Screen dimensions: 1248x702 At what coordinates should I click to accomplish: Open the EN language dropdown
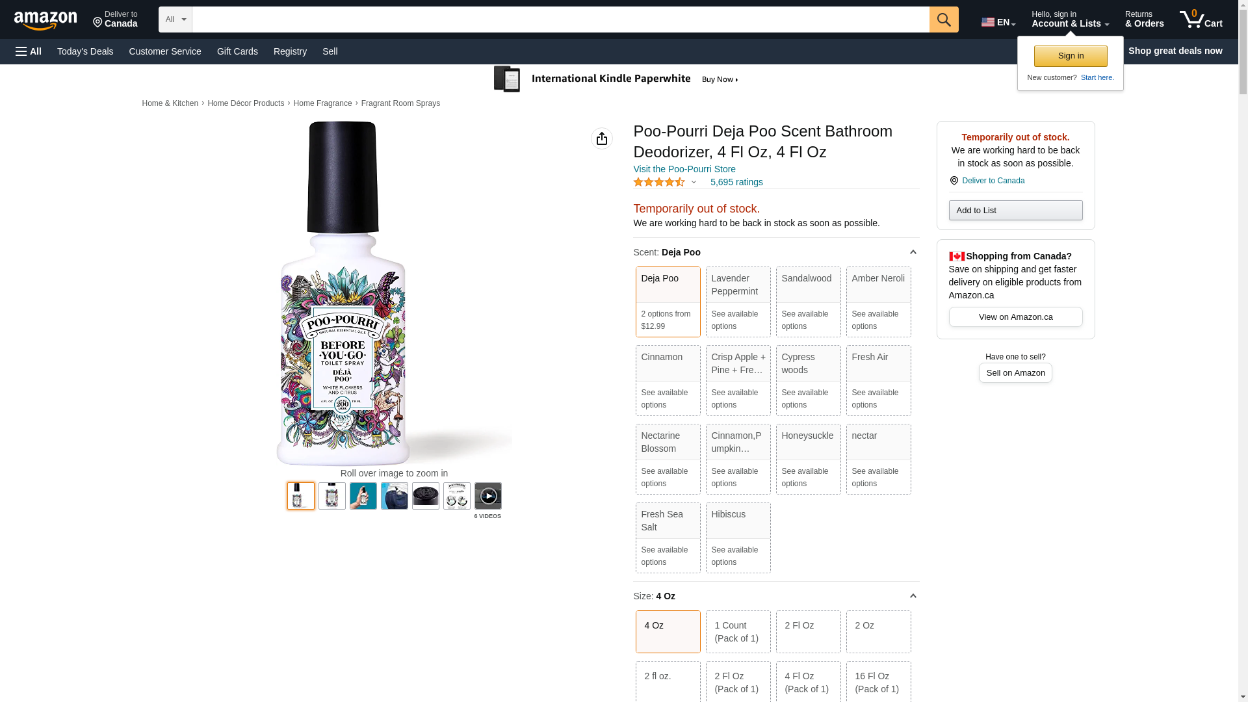pos(998,22)
